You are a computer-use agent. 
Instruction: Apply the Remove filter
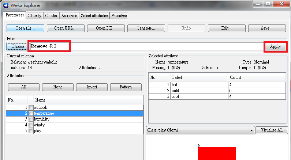[x=275, y=46]
